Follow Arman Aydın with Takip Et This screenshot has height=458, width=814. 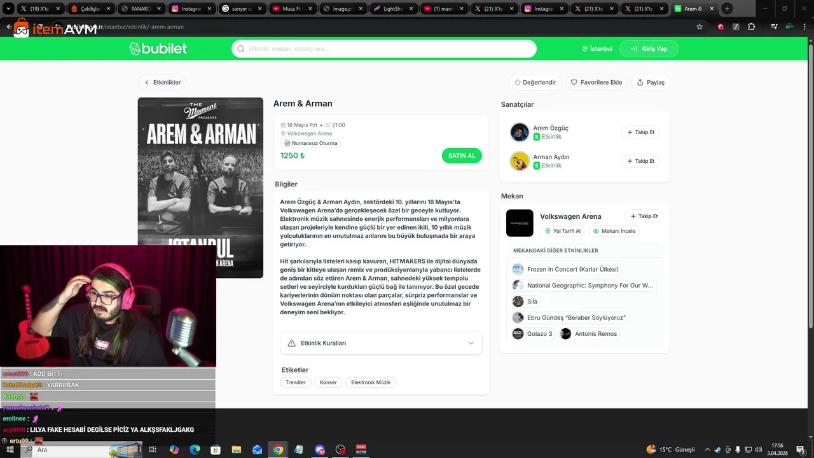coord(640,161)
